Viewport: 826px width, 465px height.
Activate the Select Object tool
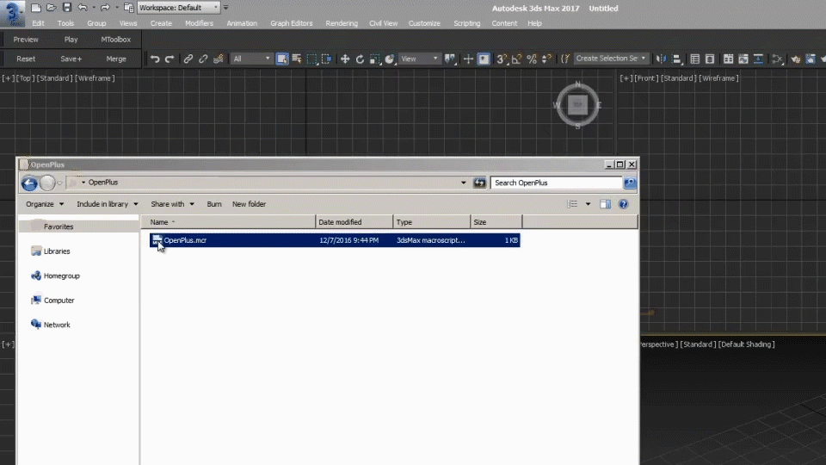[x=282, y=59]
